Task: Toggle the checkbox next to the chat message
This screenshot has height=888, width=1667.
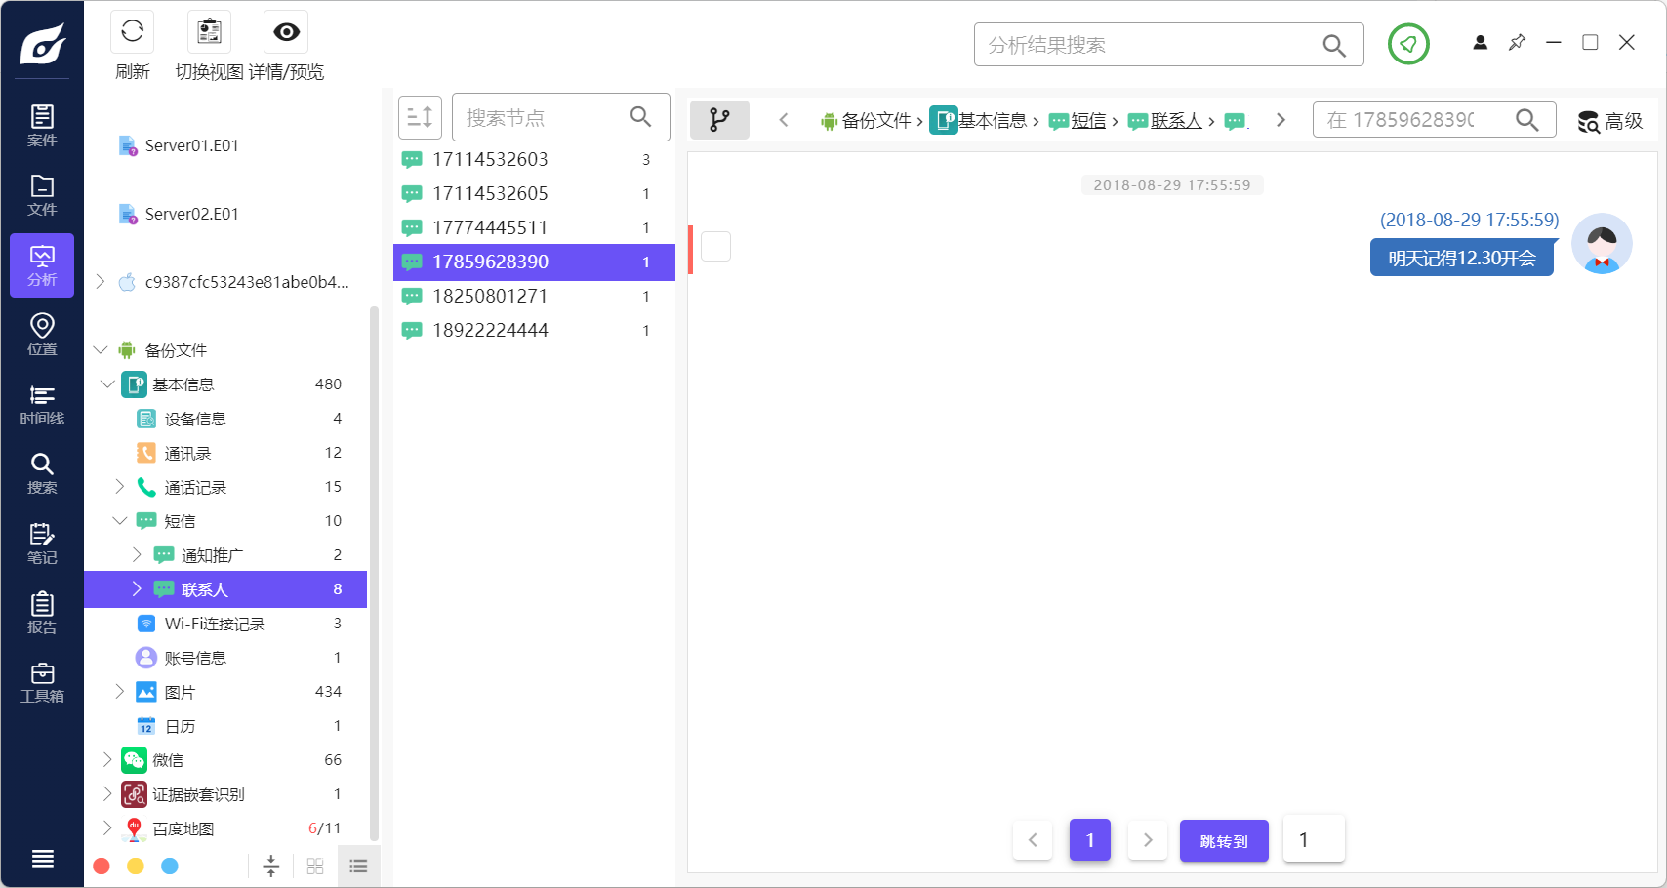Action: (x=715, y=246)
